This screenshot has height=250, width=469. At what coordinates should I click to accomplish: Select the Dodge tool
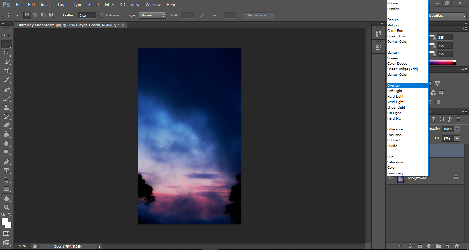click(x=7, y=152)
